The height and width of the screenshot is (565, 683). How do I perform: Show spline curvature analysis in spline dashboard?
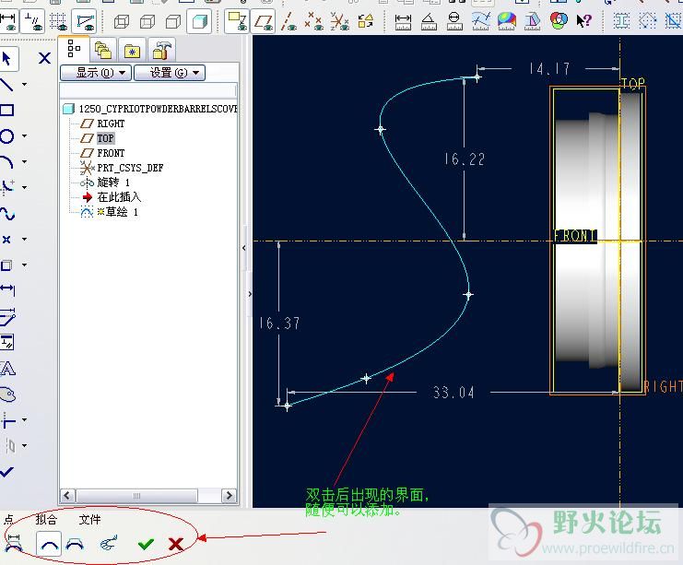point(109,544)
